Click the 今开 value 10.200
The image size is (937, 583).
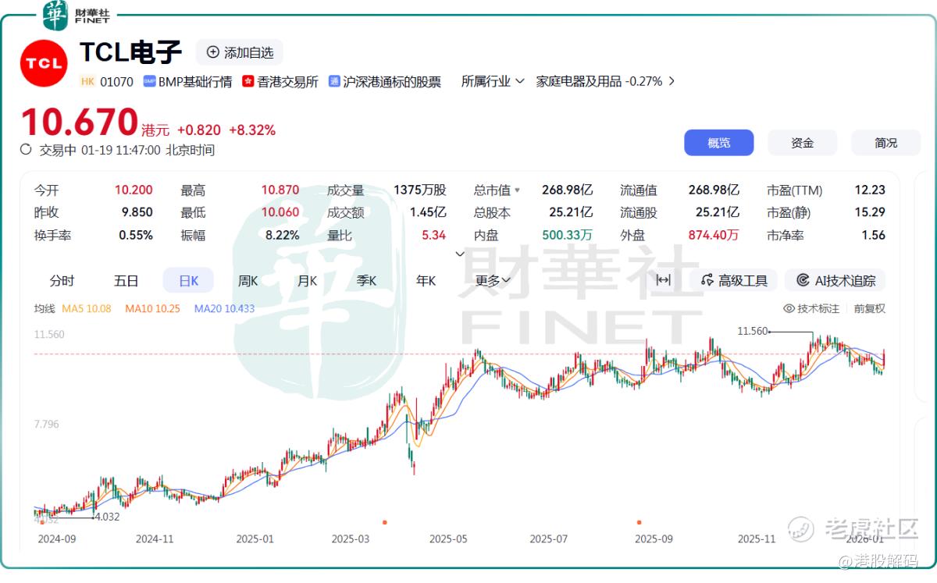point(134,190)
